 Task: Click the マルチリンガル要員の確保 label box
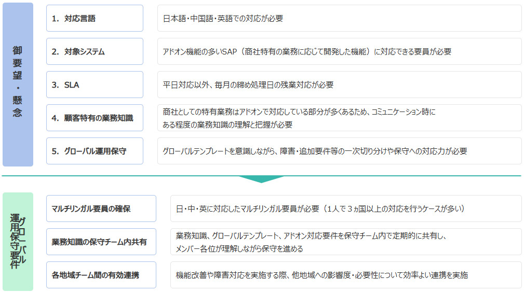[x=101, y=208]
